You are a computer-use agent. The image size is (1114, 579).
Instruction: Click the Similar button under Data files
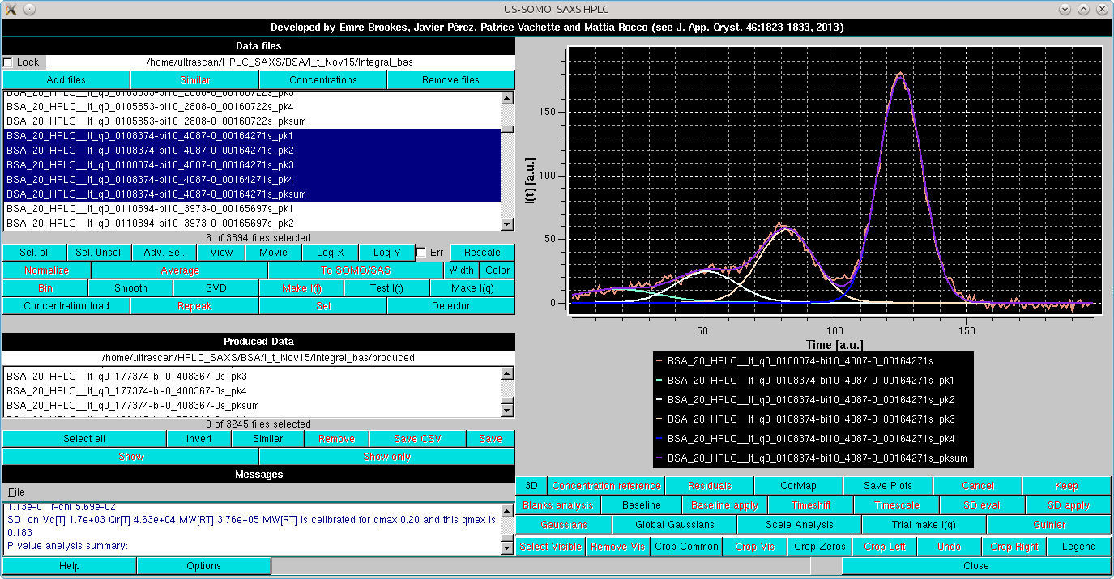click(194, 80)
